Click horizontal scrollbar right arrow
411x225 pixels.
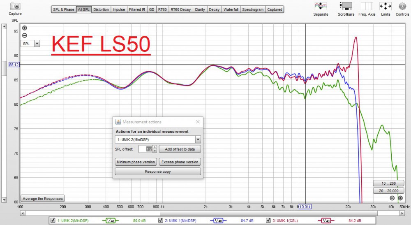[x=402, y=213]
